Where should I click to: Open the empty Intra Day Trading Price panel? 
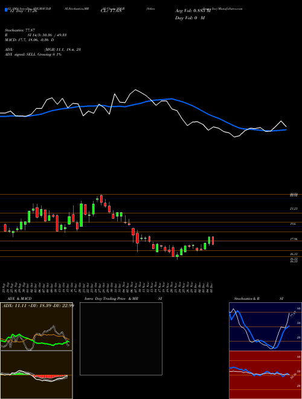121,339
